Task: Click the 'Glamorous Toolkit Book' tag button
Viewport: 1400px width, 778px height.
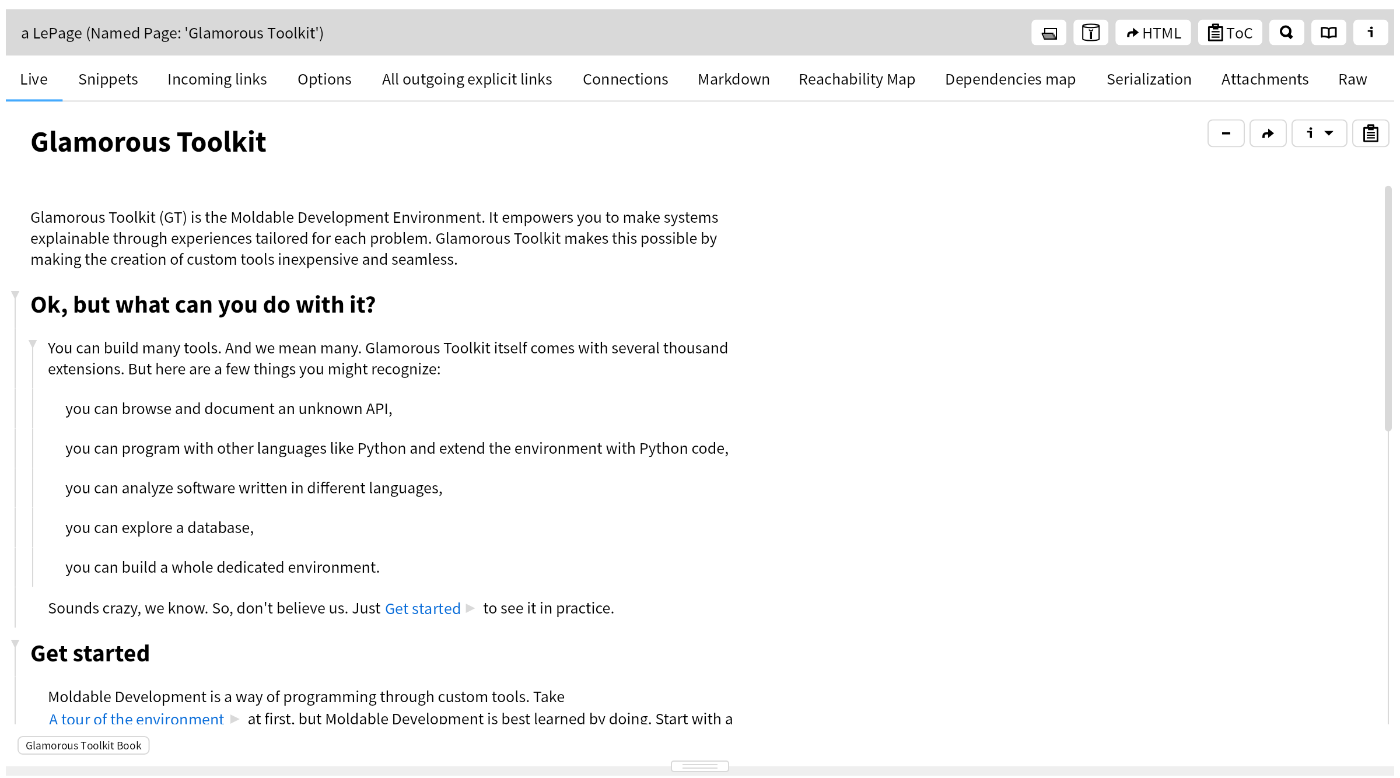Action: point(83,745)
